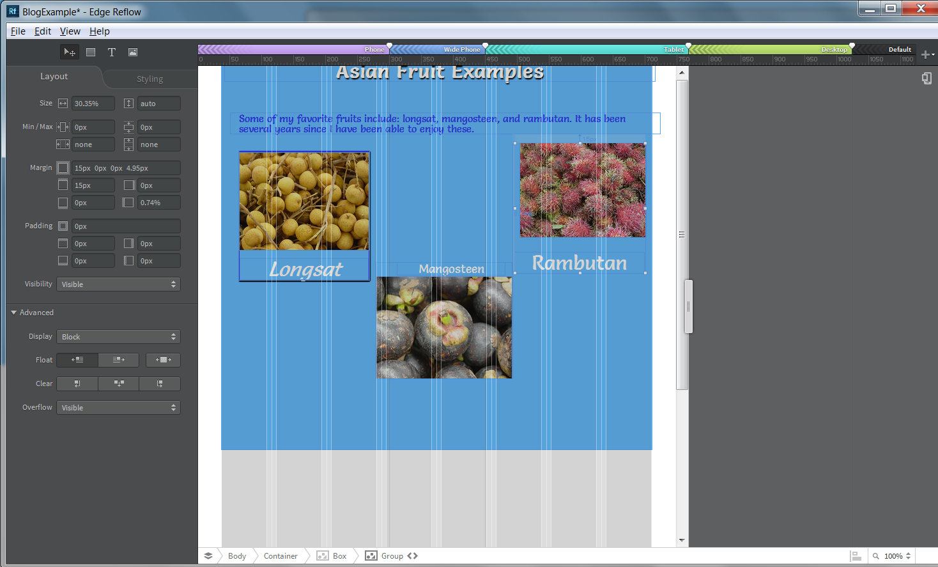The width and height of the screenshot is (938, 567).
Task: Select the Longsat fruit image
Action: 304,201
